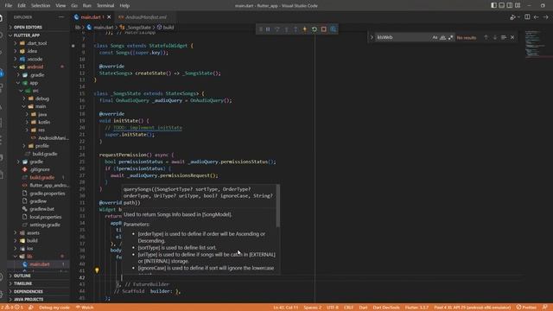Screen dimensions: 553x311
Task: Open settings.gradle file
Action: pos(39,225)
